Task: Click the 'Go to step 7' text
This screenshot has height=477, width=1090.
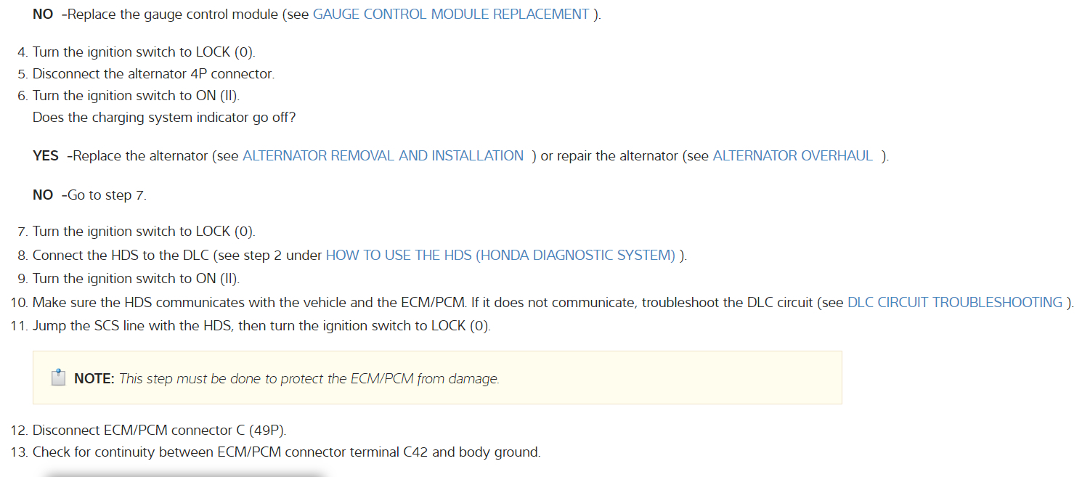Action: coord(107,195)
